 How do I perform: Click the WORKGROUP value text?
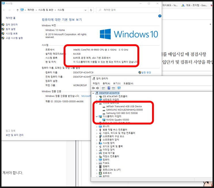click(x=80, y=85)
